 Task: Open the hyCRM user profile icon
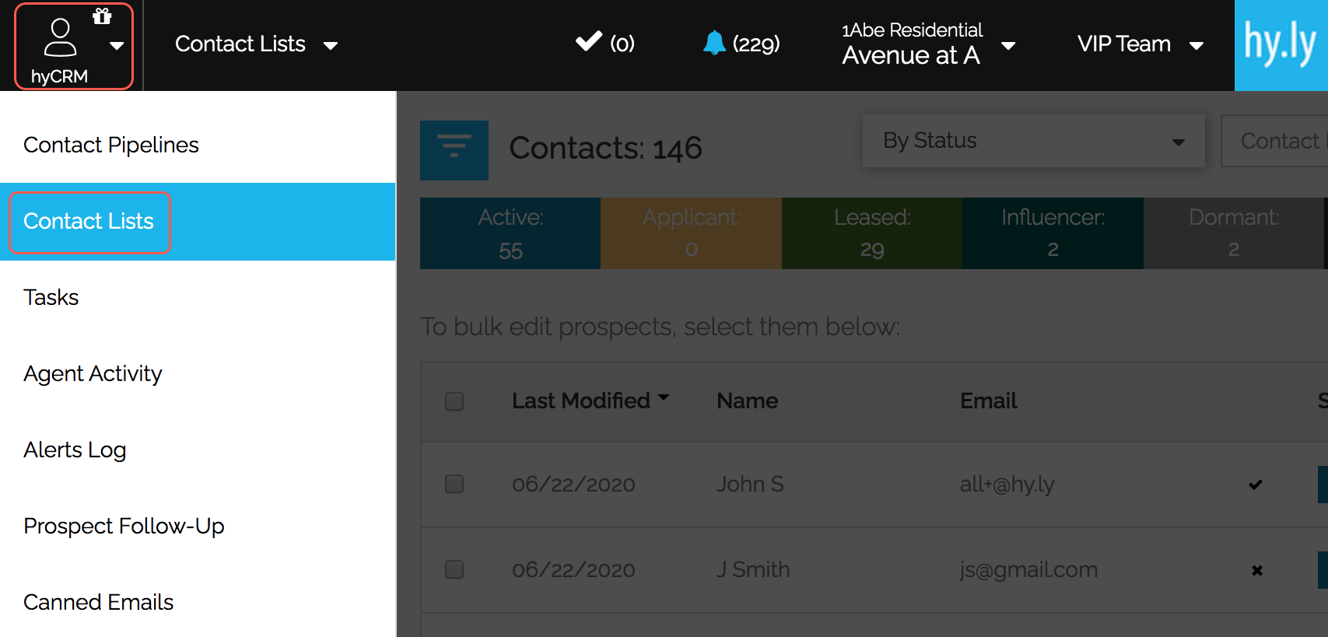60,38
